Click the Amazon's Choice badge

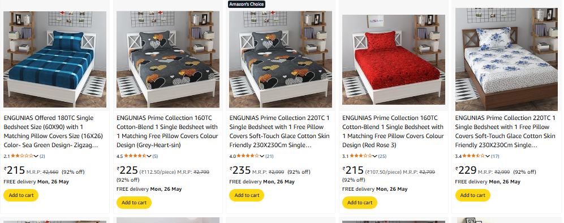247,4
